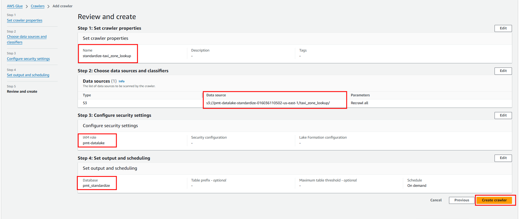Edit Step 3 security settings
The width and height of the screenshot is (519, 219).
click(503, 115)
